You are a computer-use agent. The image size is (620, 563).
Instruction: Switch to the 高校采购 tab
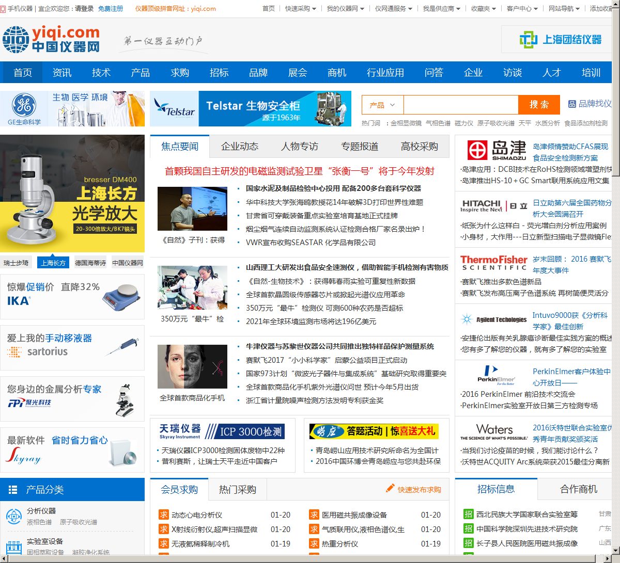[x=420, y=147]
